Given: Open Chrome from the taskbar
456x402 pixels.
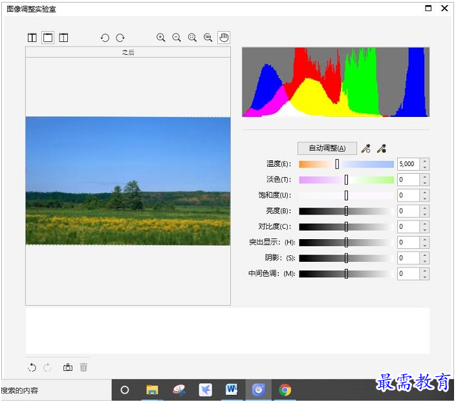Looking at the screenshot, I should point(285,390).
